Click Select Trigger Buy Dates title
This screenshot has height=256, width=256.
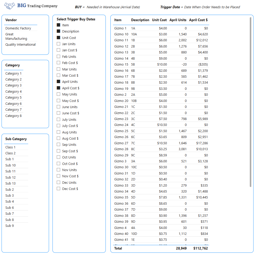point(76,19)
